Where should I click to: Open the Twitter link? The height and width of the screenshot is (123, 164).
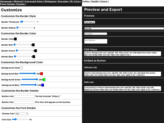point(86,2)
